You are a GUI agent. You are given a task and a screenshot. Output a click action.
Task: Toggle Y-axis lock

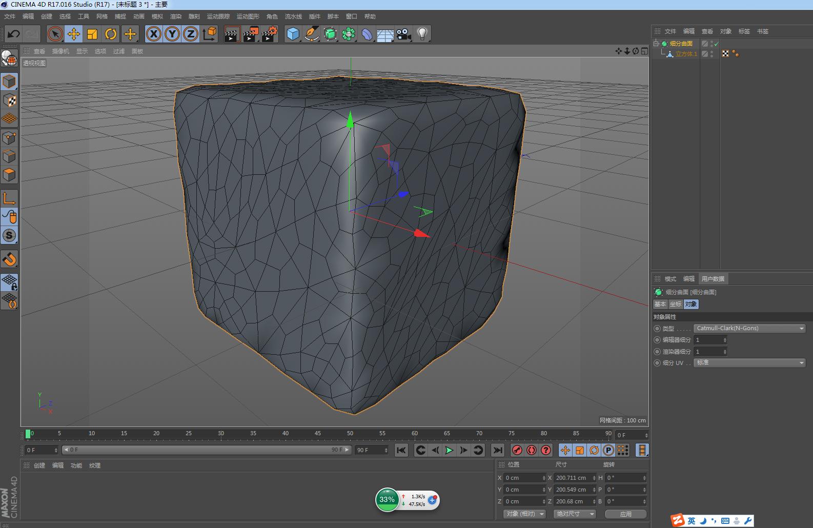click(x=172, y=34)
